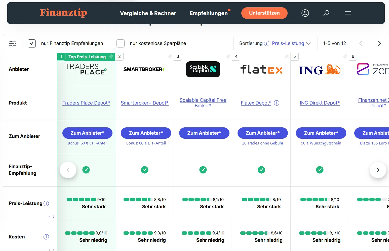Screen dimensions: 389x251
Task: Open Scalable Capital Free Broker link
Action: (x=203, y=103)
